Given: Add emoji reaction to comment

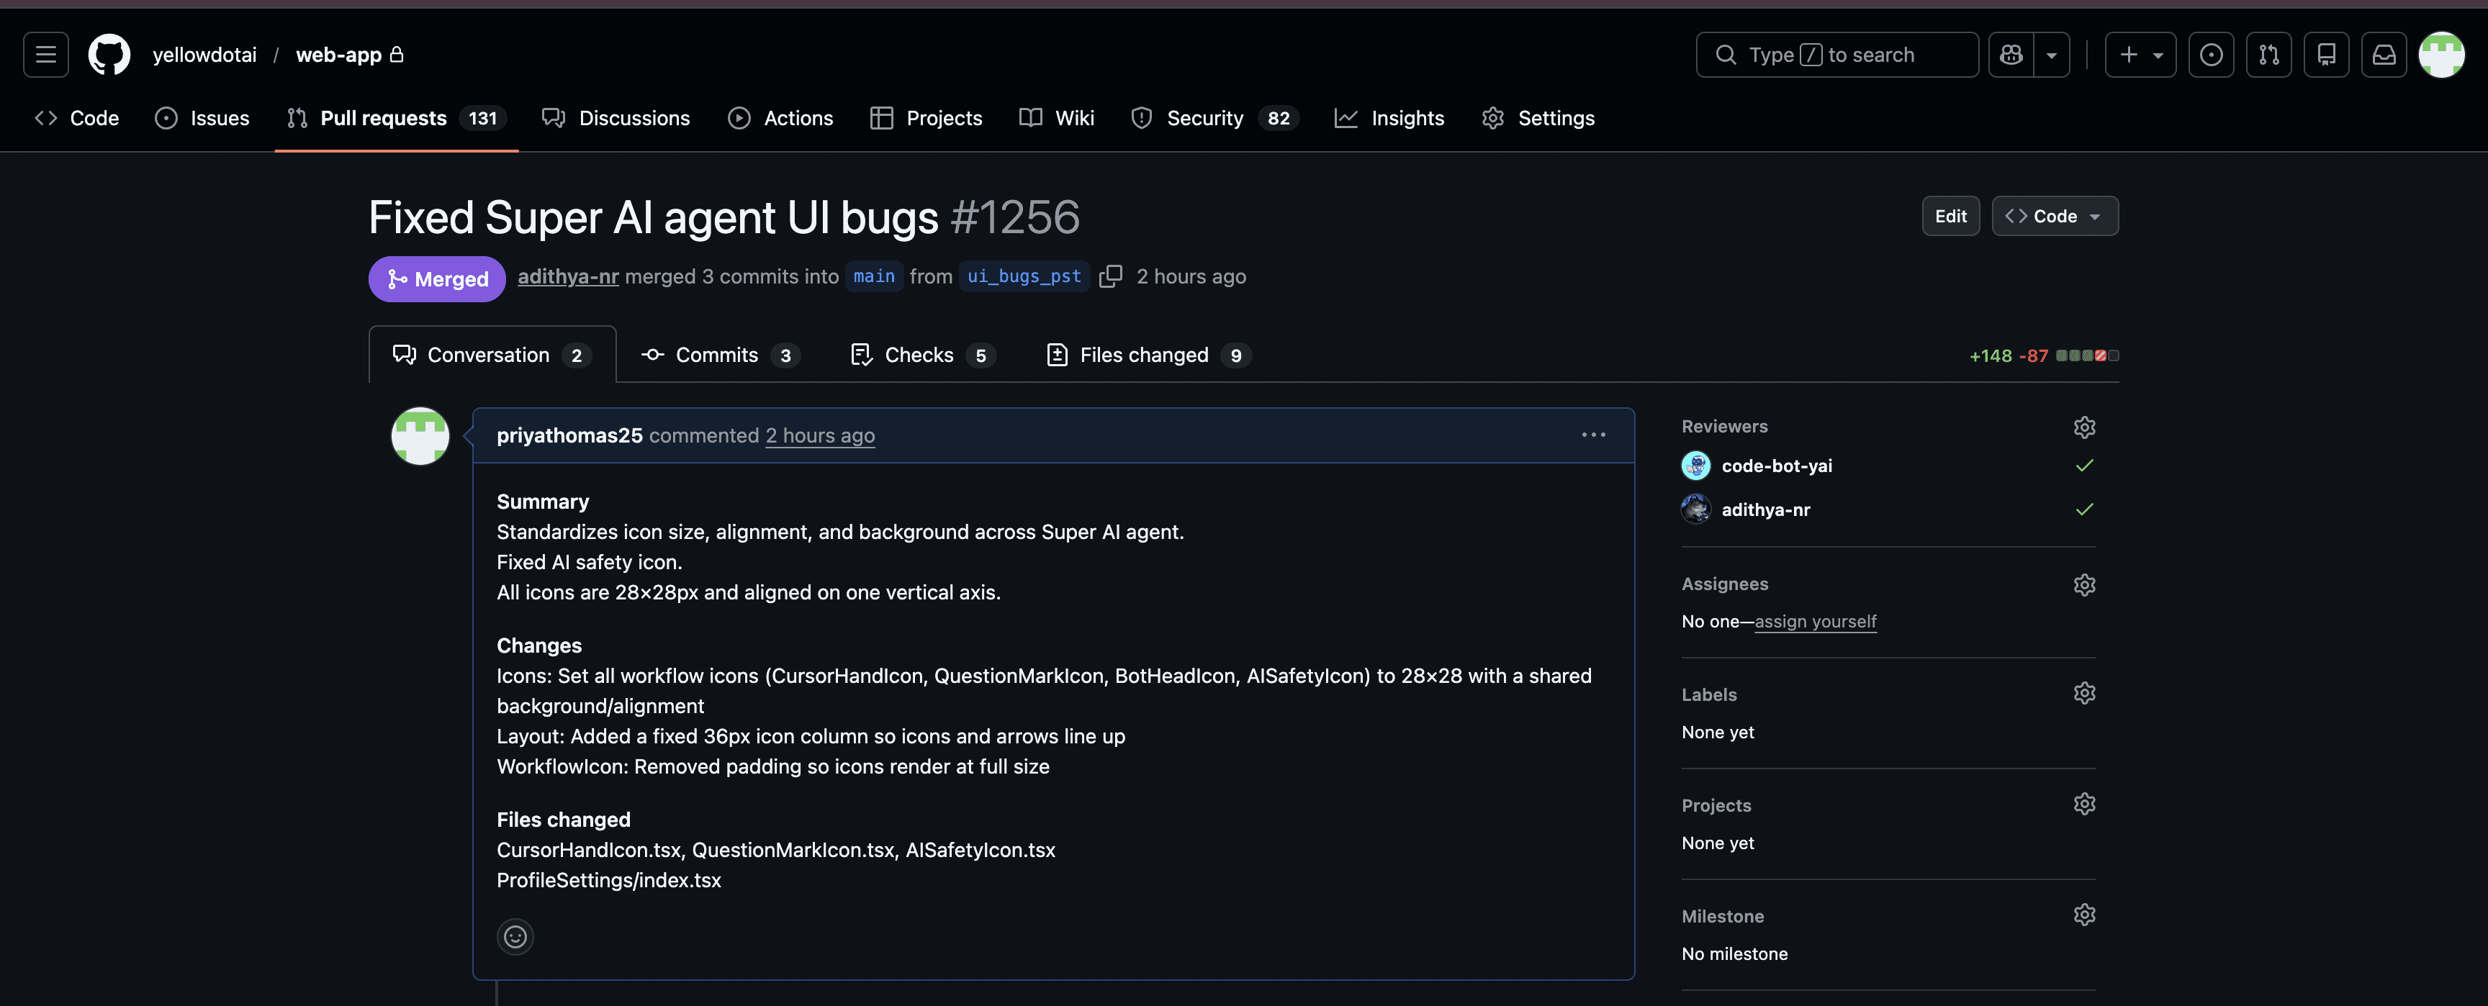Looking at the screenshot, I should coord(515,936).
